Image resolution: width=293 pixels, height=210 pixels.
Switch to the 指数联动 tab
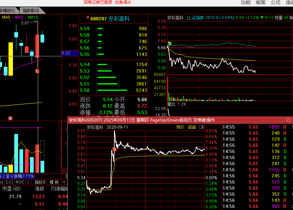coord(31,11)
